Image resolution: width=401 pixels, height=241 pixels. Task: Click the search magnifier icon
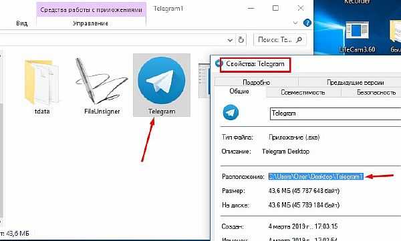click(299, 39)
